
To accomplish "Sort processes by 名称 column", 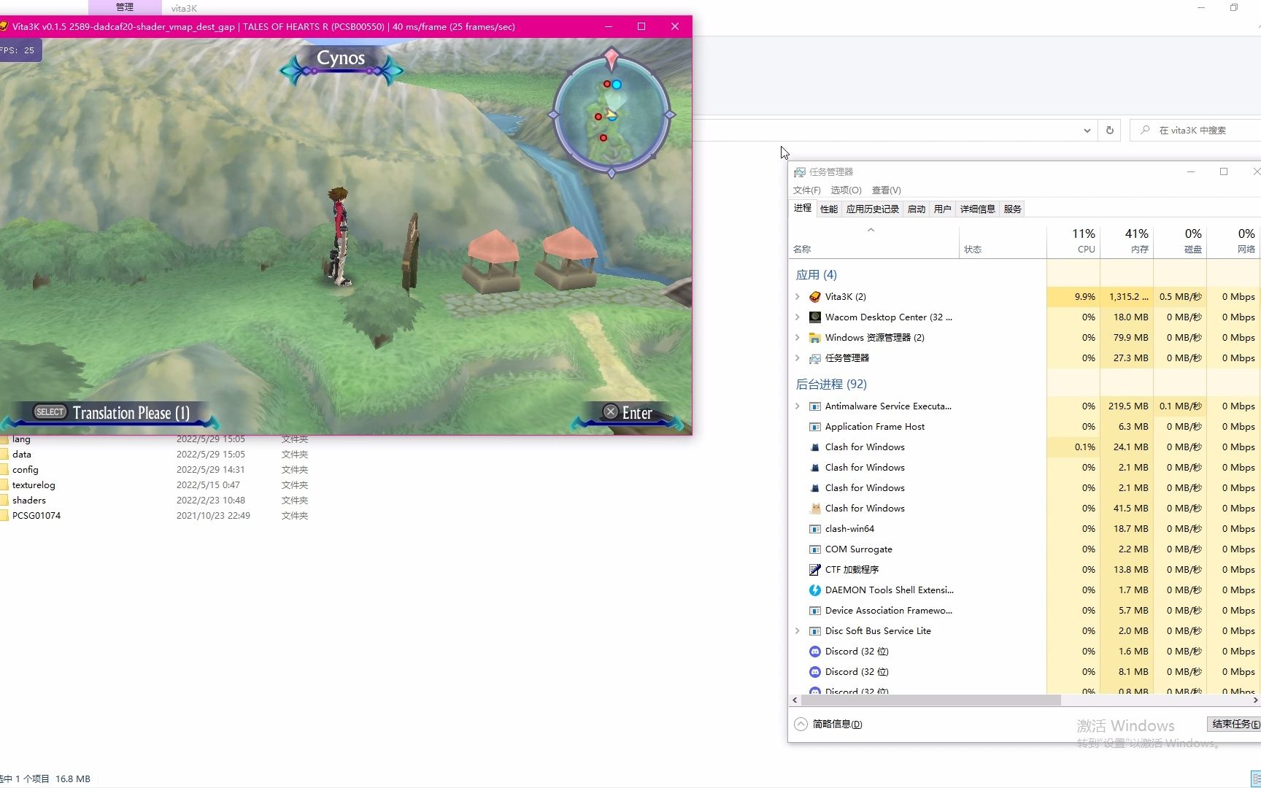I will tap(874, 242).
